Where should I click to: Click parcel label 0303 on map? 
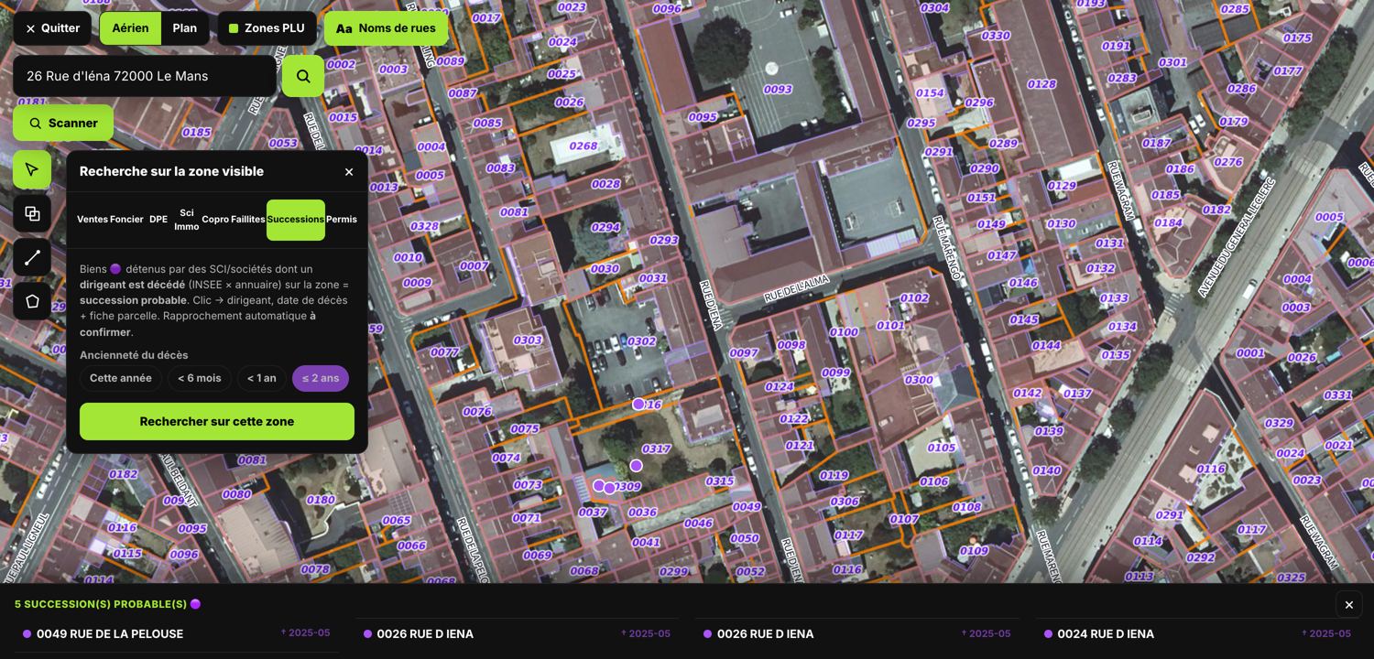point(528,340)
